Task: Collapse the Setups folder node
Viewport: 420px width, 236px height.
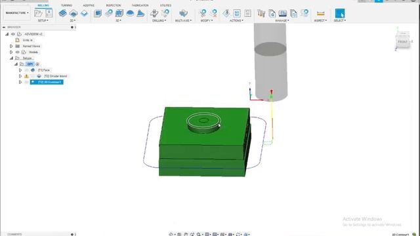Action: click(11, 58)
